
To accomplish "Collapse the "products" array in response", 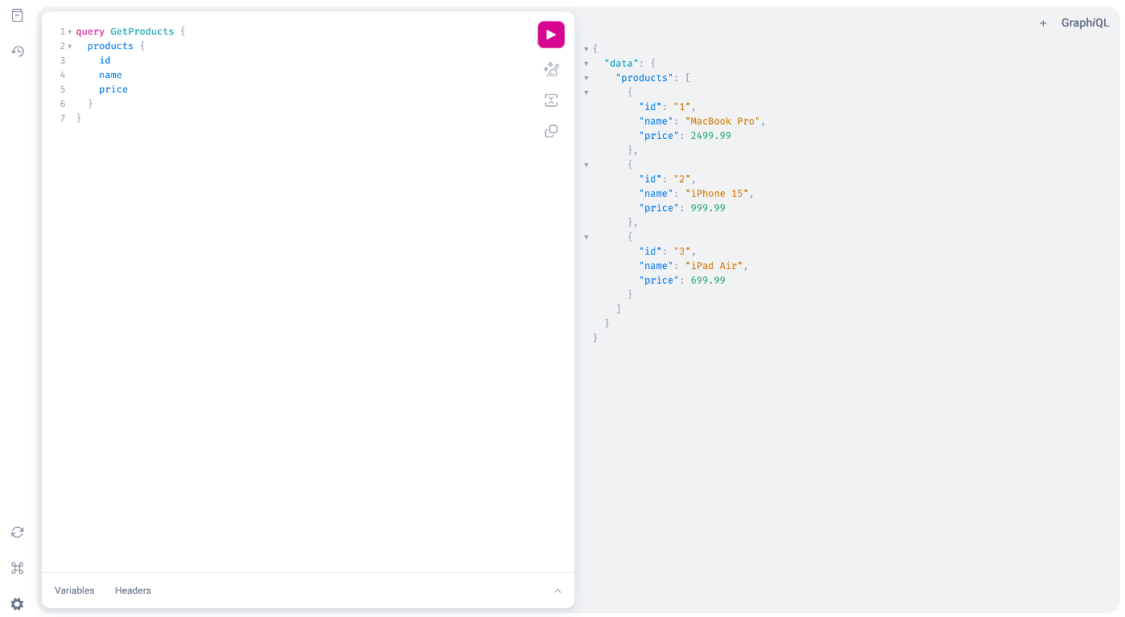I will point(587,78).
